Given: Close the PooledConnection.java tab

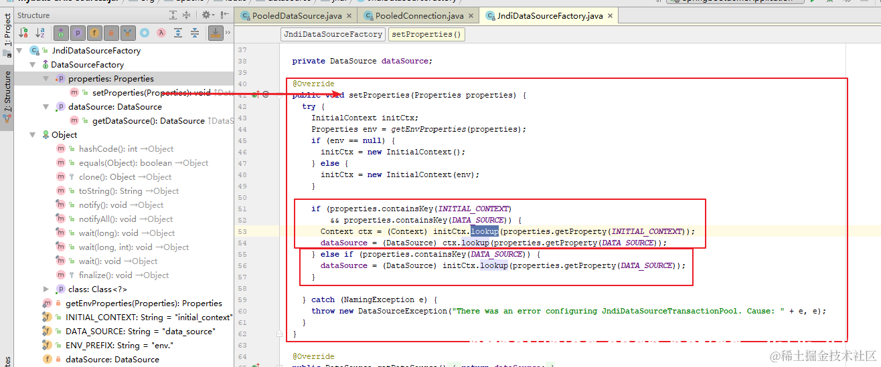Looking at the screenshot, I should tap(471, 15).
